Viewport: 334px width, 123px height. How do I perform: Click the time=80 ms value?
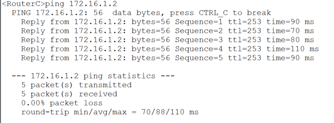coord(290,40)
